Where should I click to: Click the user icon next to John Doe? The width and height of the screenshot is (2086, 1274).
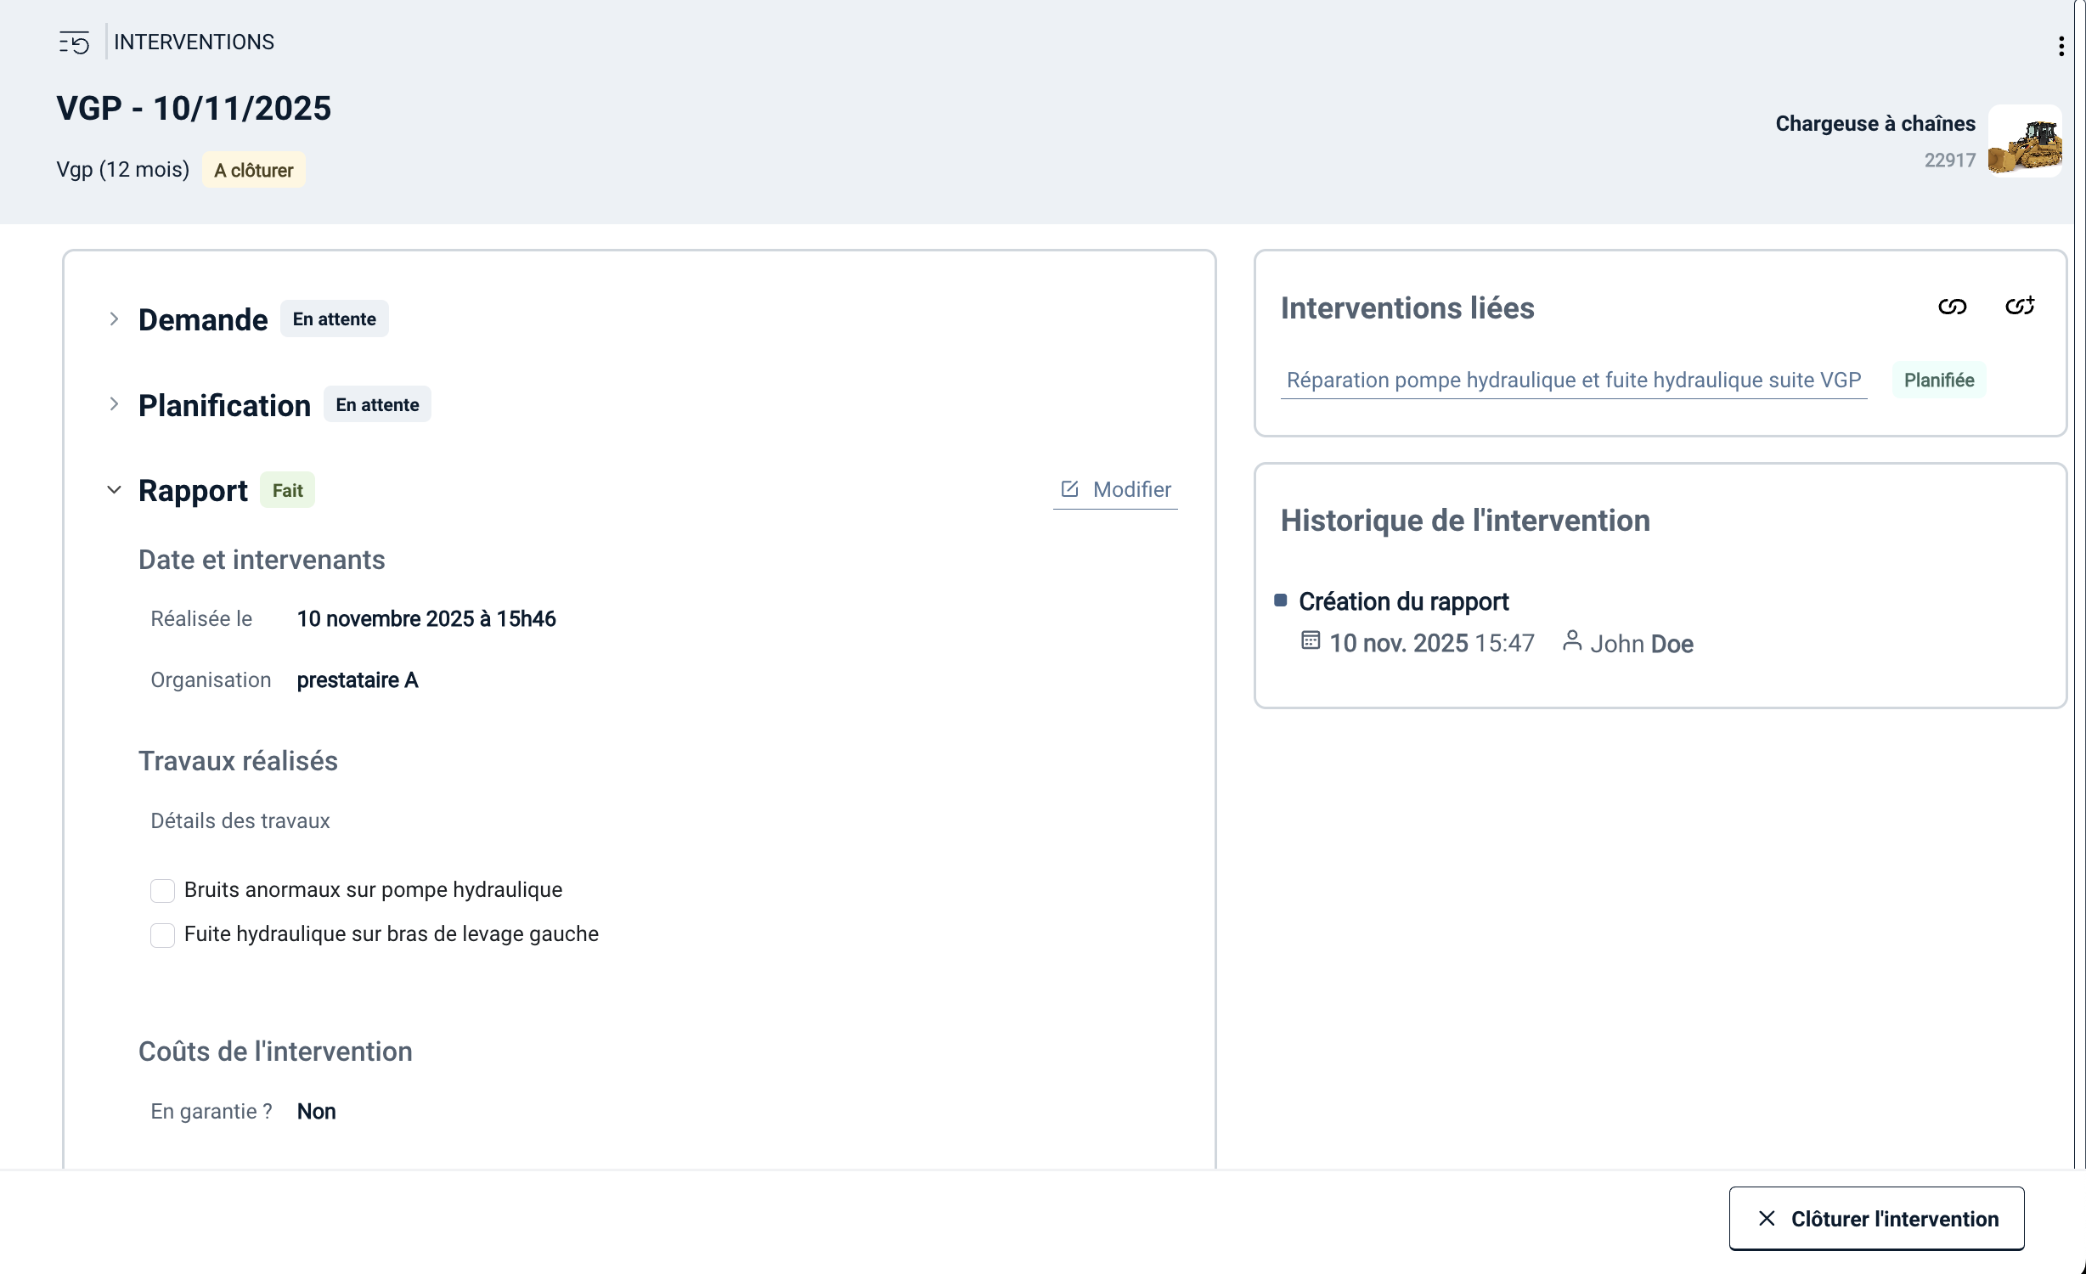click(x=1572, y=641)
